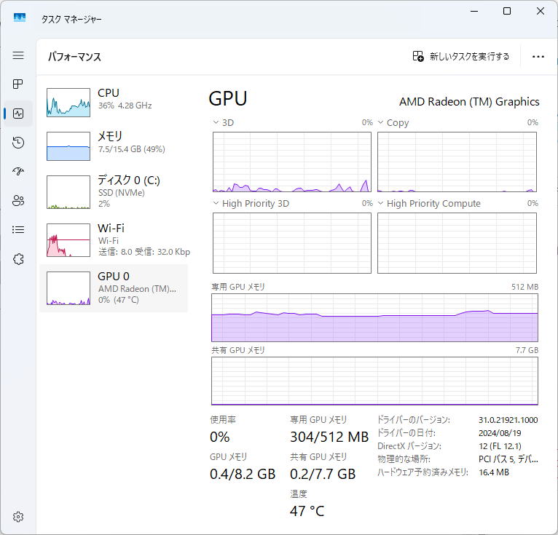Open the hamburger navigation menu
This screenshot has height=535, width=558.
click(x=18, y=55)
